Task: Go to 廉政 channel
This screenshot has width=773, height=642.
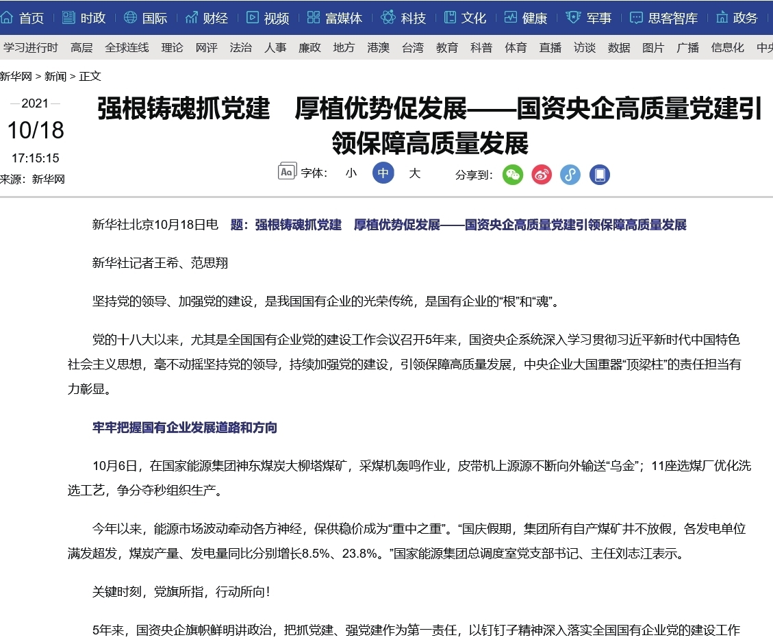Action: pos(309,47)
